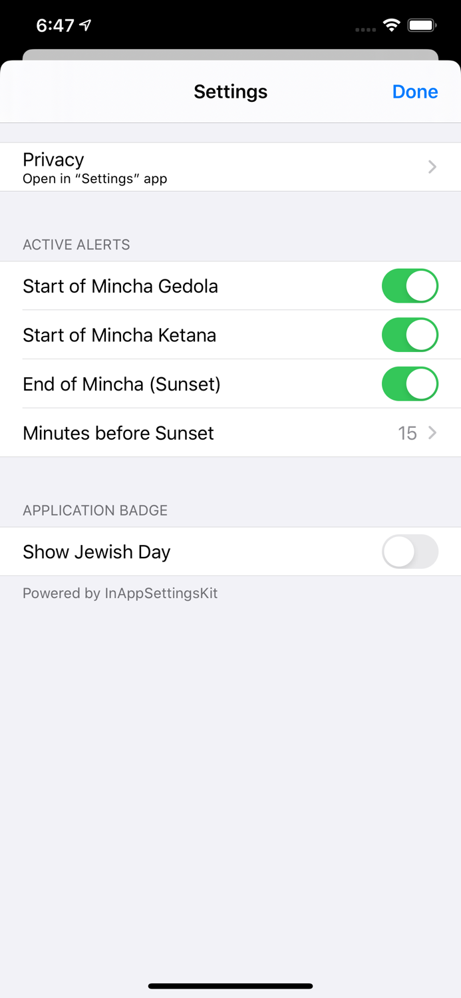461x998 pixels.
Task: Tap the home indicator bar at the bottom
Action: [230, 986]
